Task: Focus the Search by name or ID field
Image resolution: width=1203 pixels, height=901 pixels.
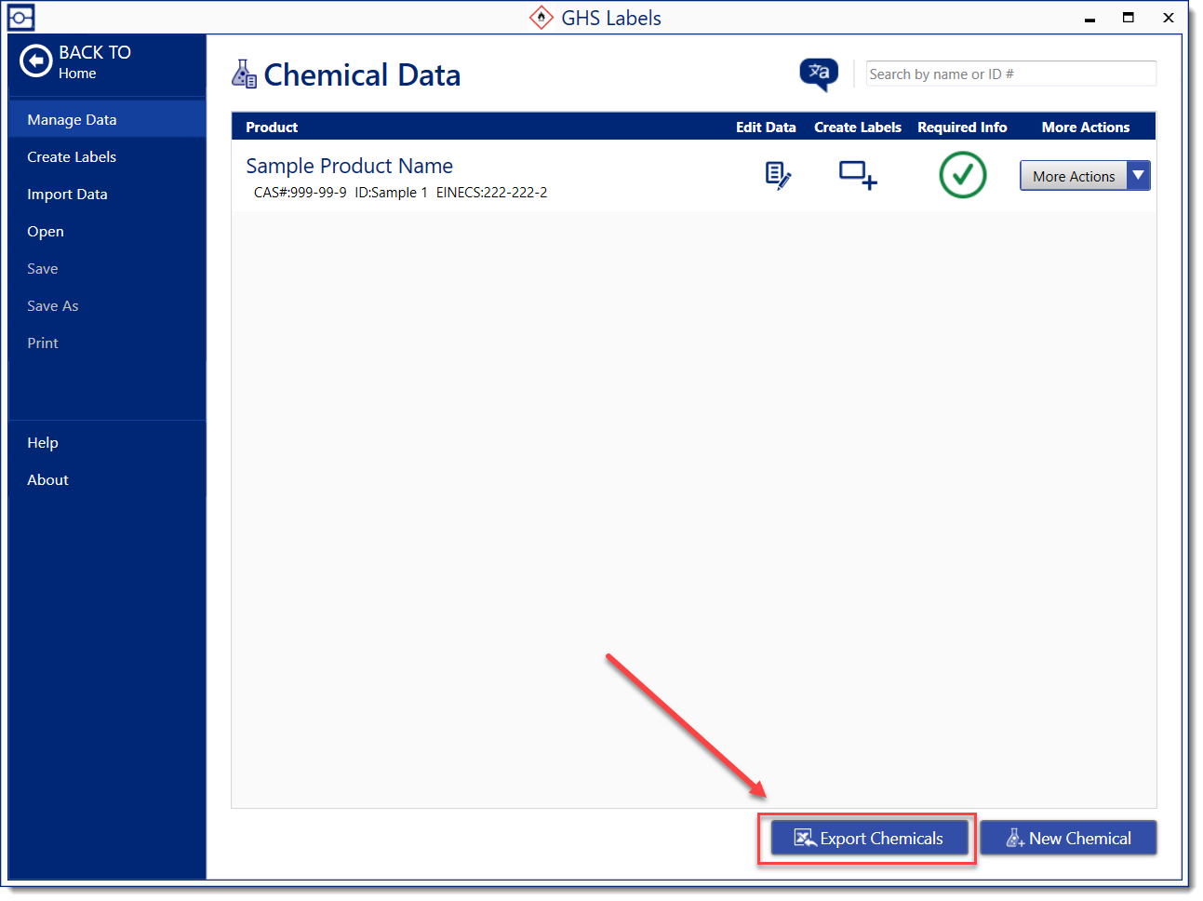Action: coord(1010,74)
